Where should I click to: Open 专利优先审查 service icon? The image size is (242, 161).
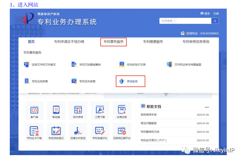[74, 81]
